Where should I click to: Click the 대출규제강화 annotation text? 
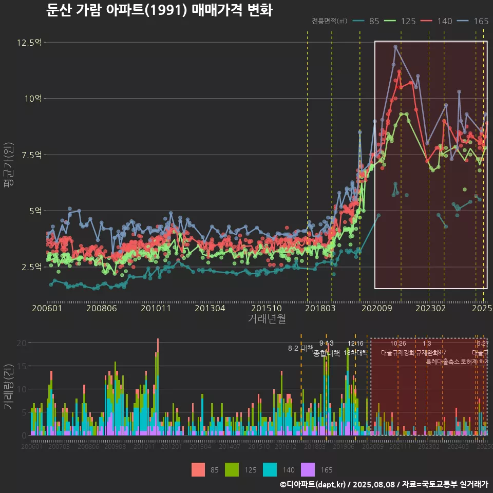[398, 353]
